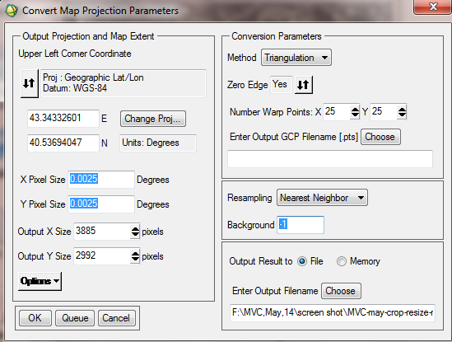
Task: Open the Resampling Nearest Neighbor dropdown
Action: tap(322, 198)
